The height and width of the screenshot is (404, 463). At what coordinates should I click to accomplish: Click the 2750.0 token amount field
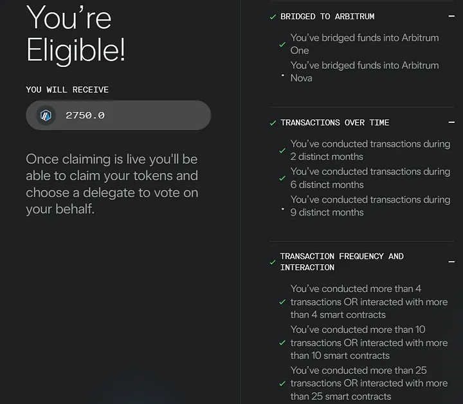pyautogui.click(x=118, y=115)
